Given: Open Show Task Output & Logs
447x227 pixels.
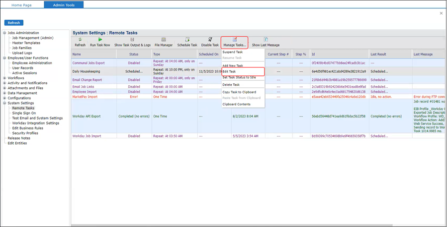Looking at the screenshot, I should tap(132, 40).
